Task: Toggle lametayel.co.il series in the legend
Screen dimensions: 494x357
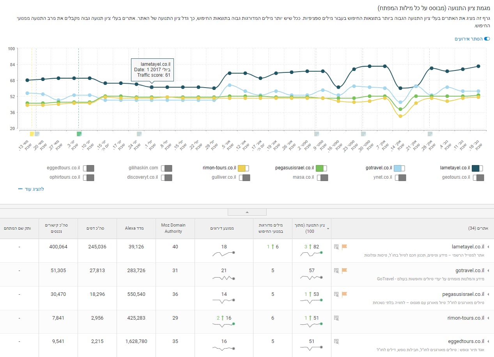Action: (477, 168)
